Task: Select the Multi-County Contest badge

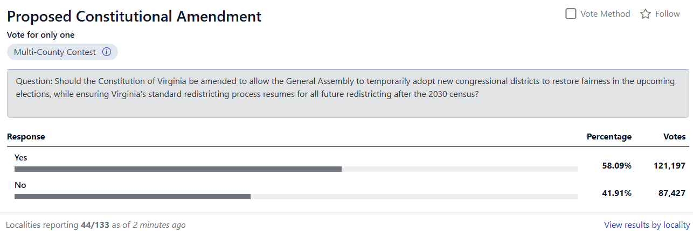Action: 62,52
